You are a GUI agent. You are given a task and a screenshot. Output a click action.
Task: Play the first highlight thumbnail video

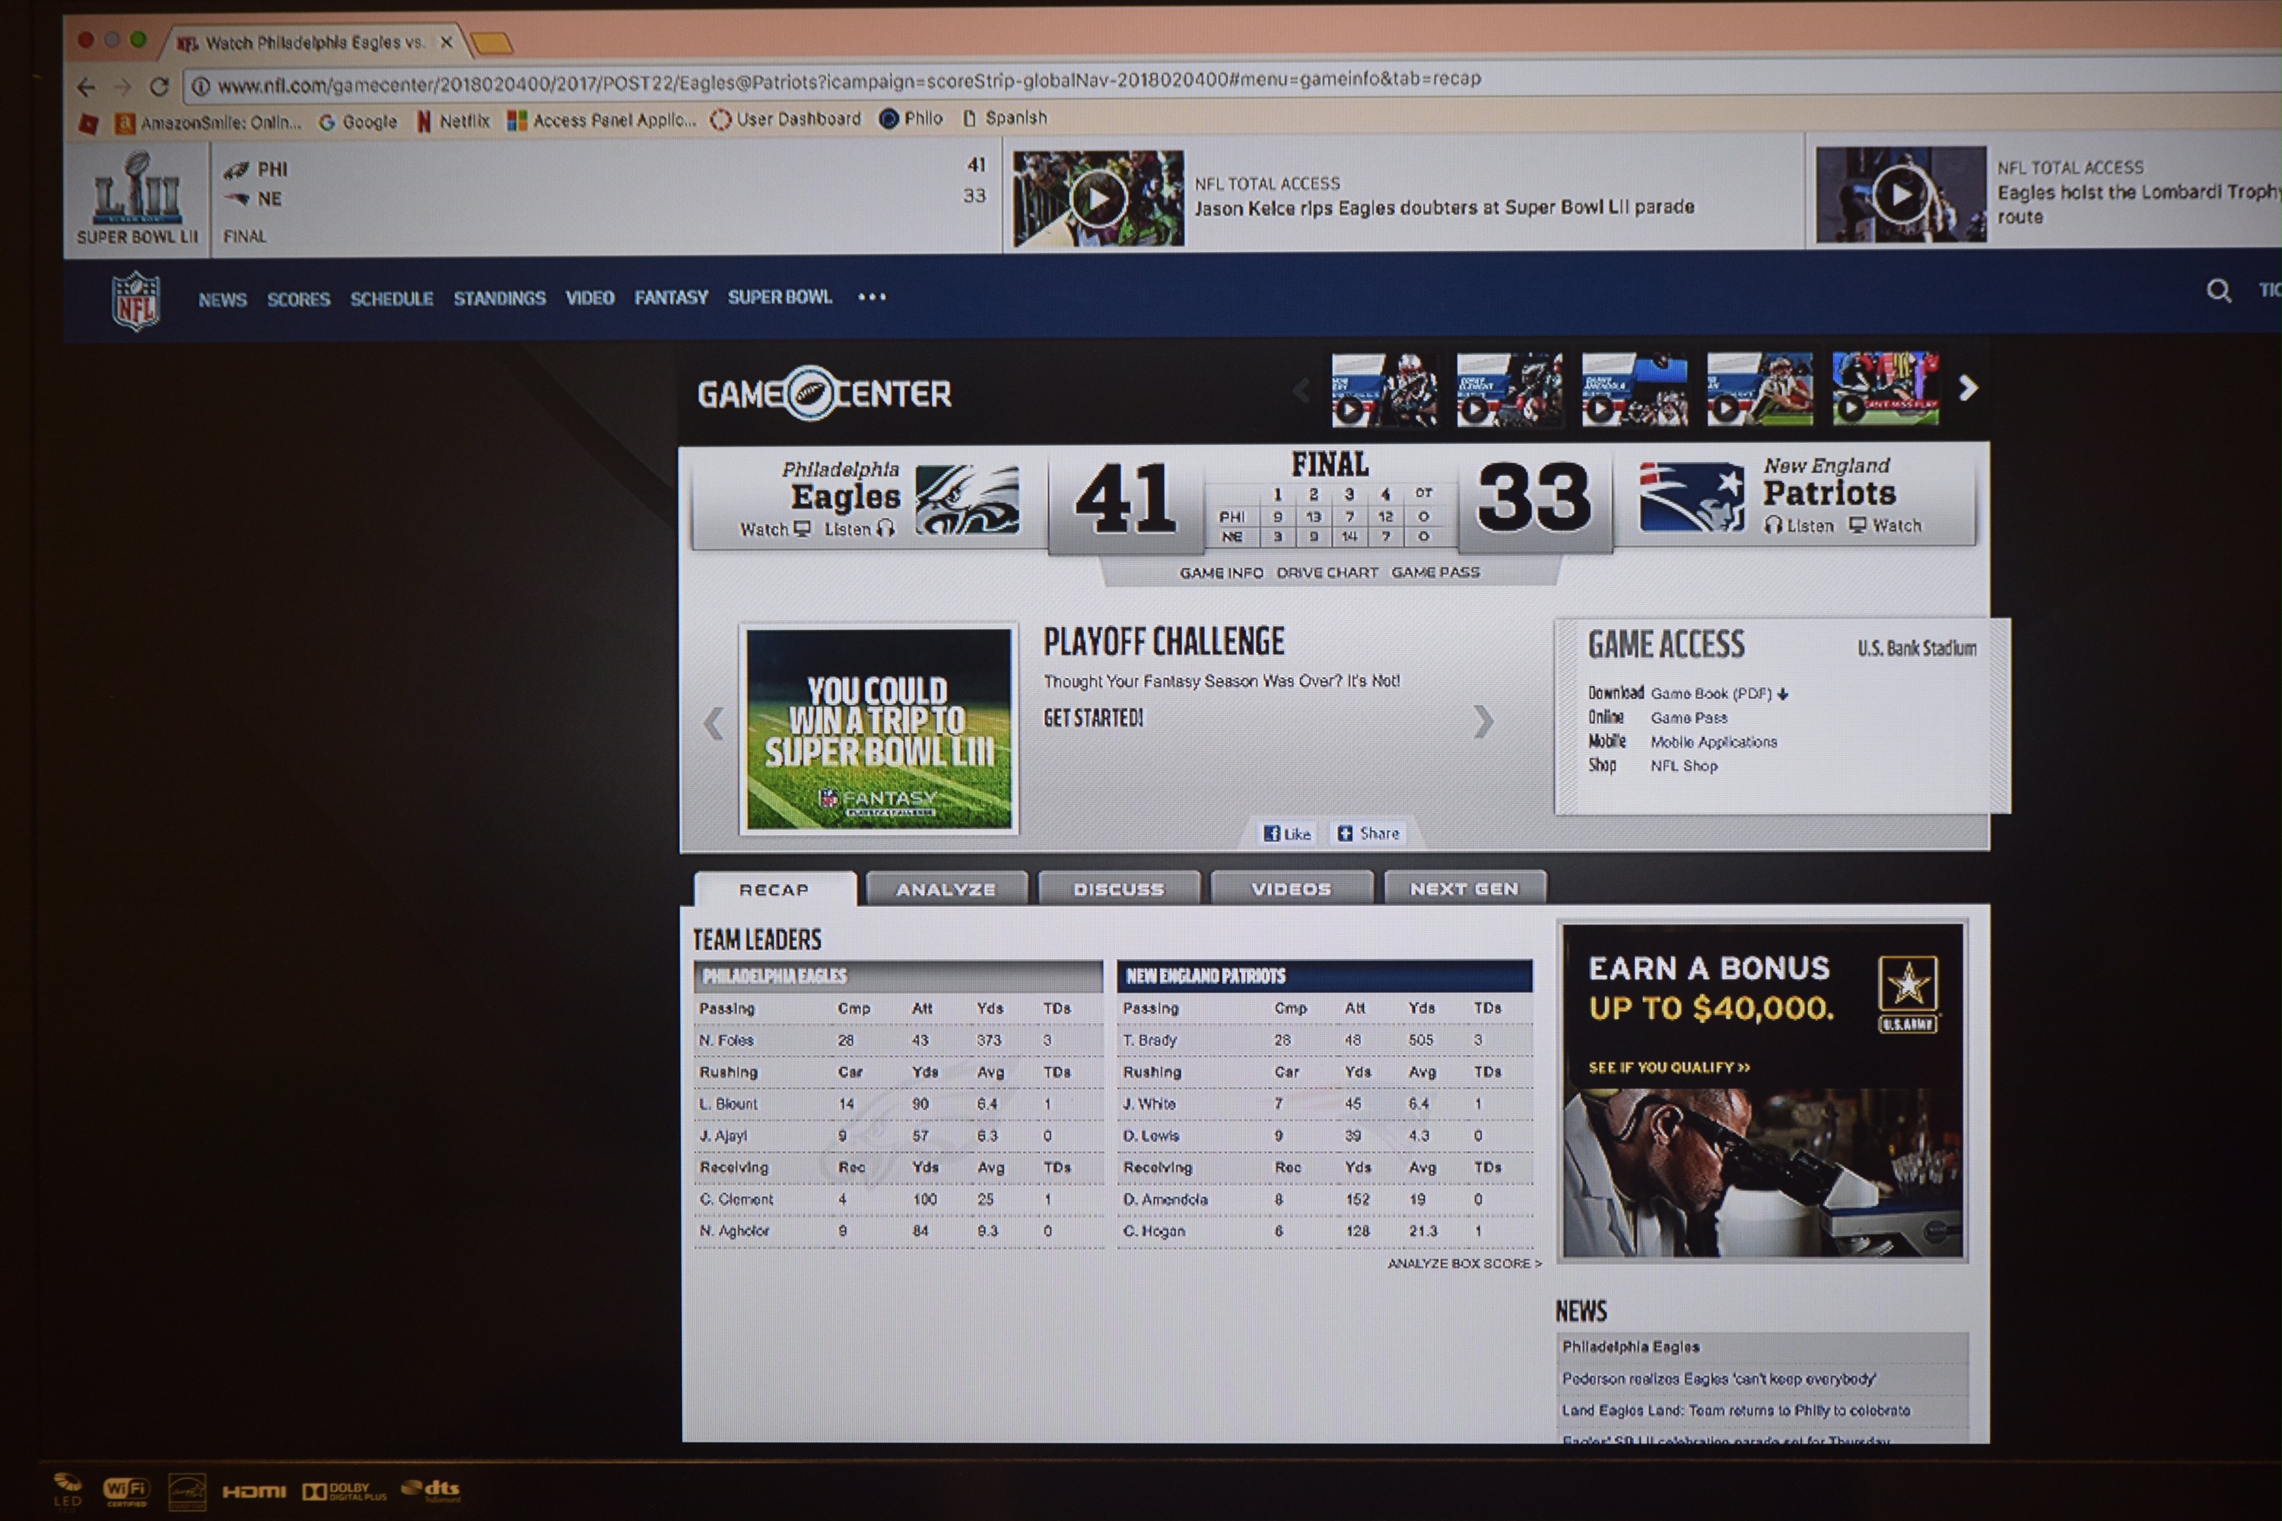click(1384, 390)
